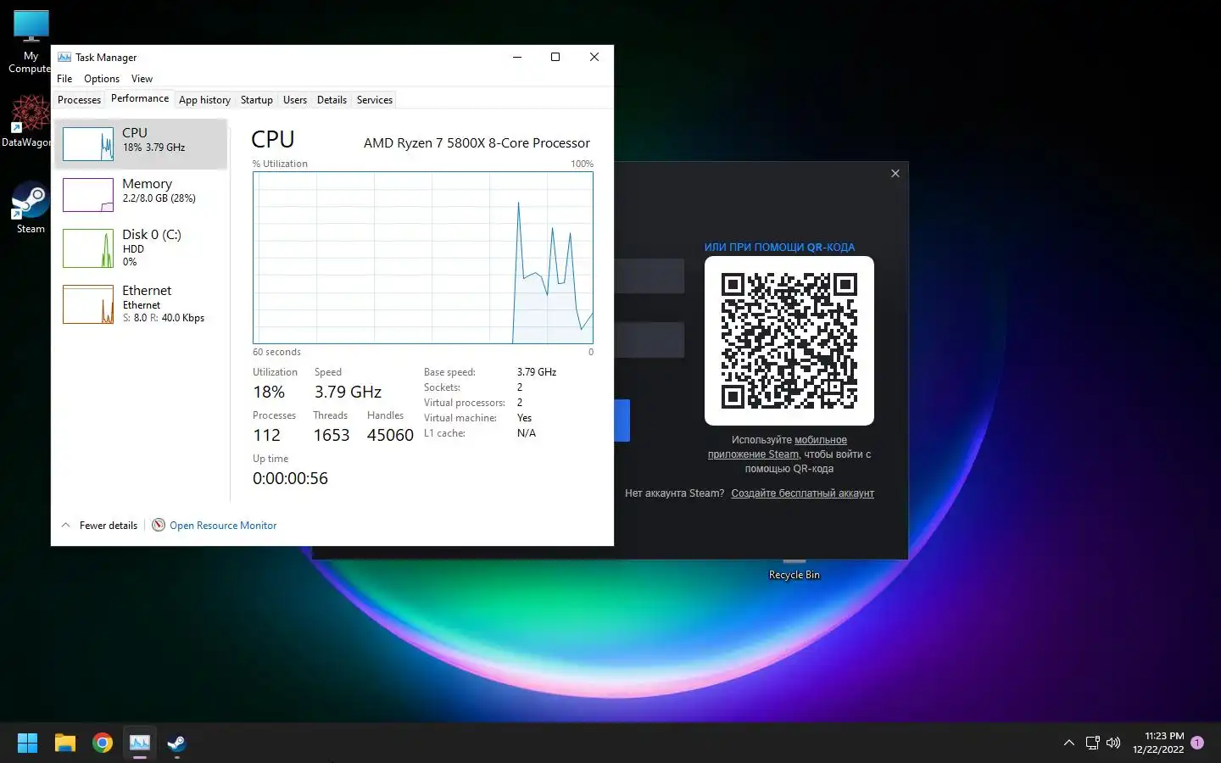Switch to the Startup tab
Image resolution: width=1221 pixels, height=763 pixels.
257,100
